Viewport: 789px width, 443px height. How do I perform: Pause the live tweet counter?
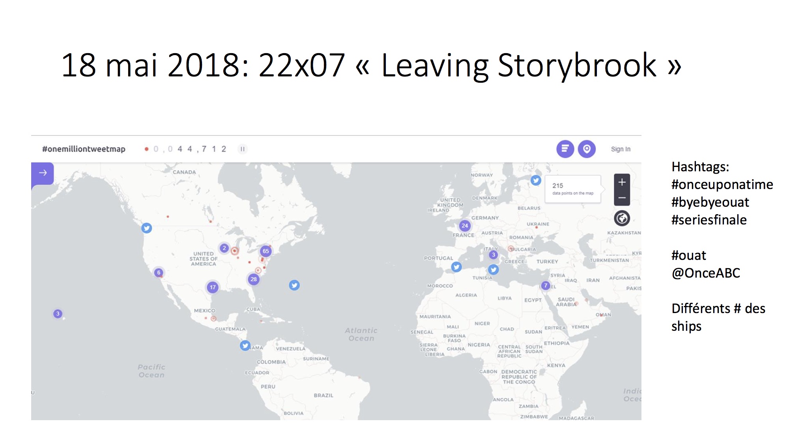243,149
